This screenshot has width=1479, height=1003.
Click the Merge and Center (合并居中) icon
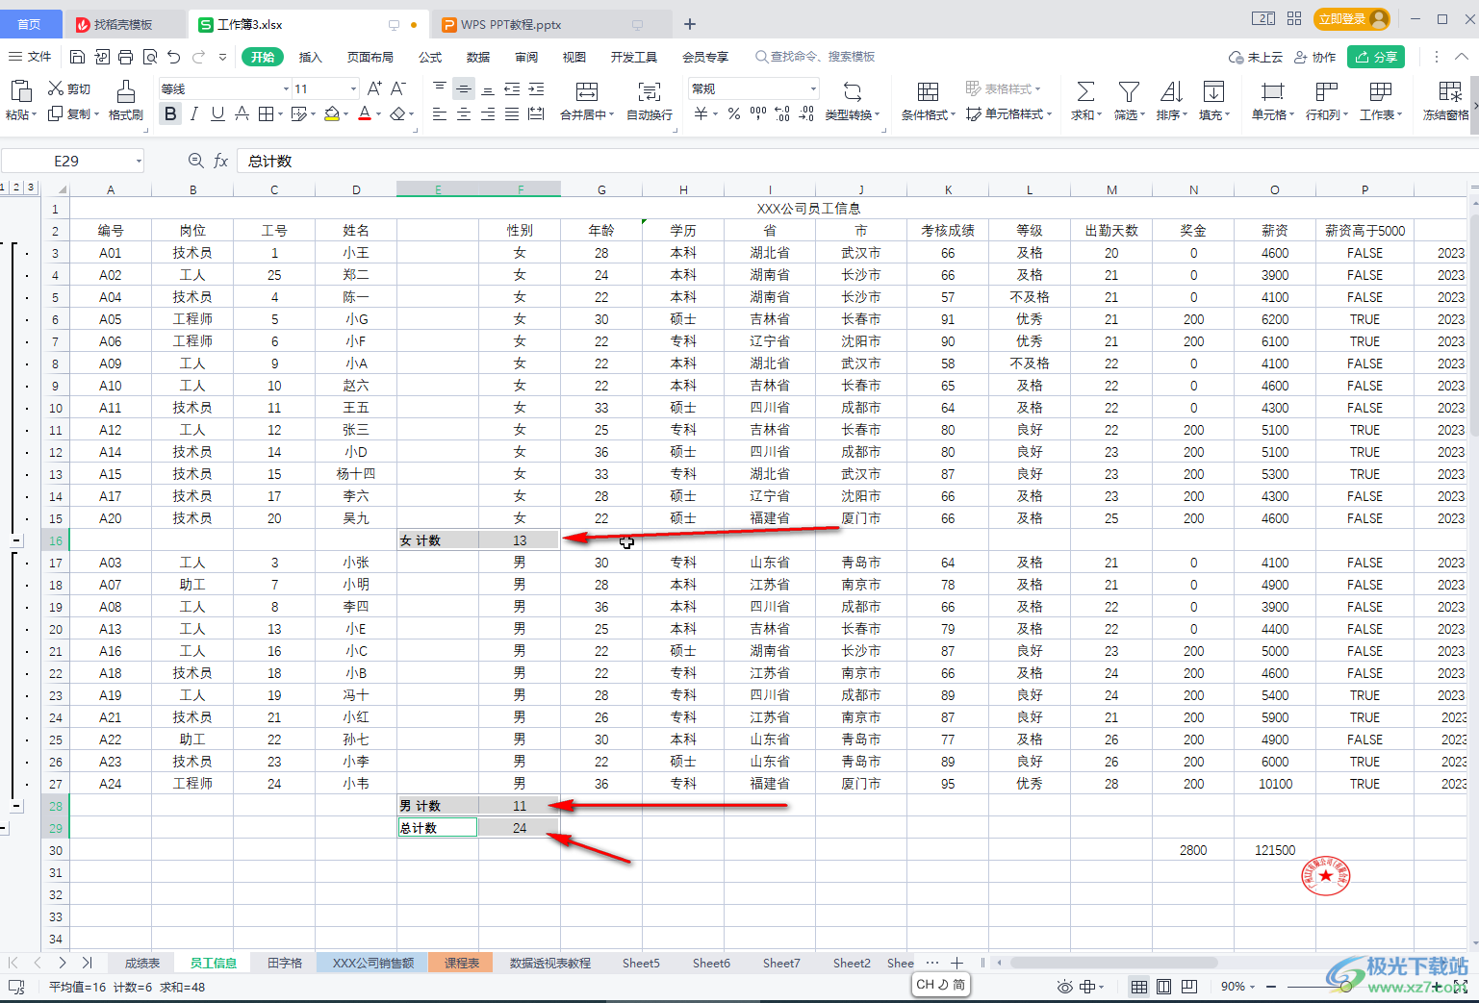coord(586,92)
